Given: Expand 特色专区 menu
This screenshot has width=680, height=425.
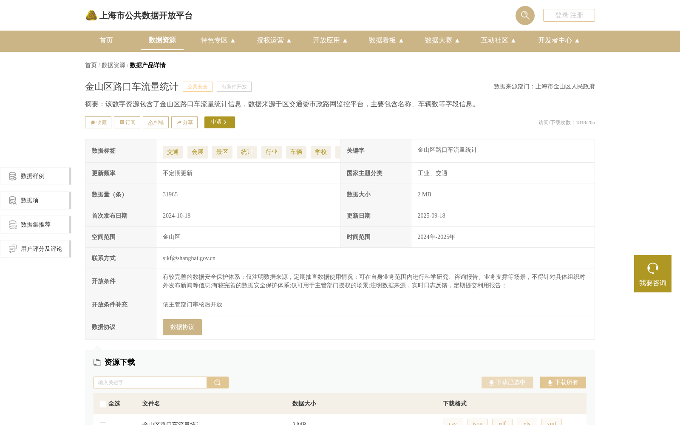Looking at the screenshot, I should [x=218, y=40].
